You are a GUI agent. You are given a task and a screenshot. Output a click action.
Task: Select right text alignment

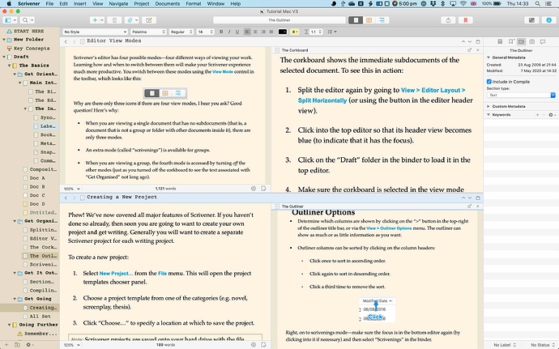(x=263, y=32)
